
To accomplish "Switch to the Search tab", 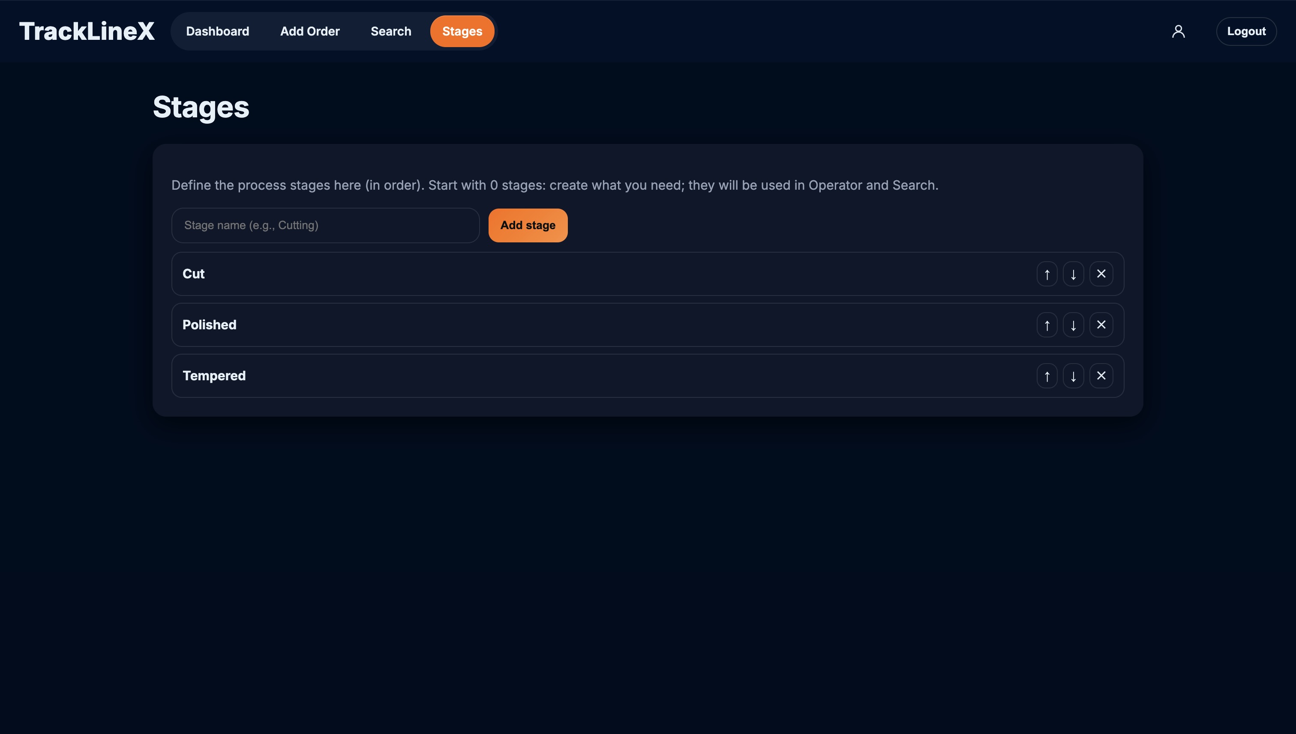I will click(x=390, y=31).
